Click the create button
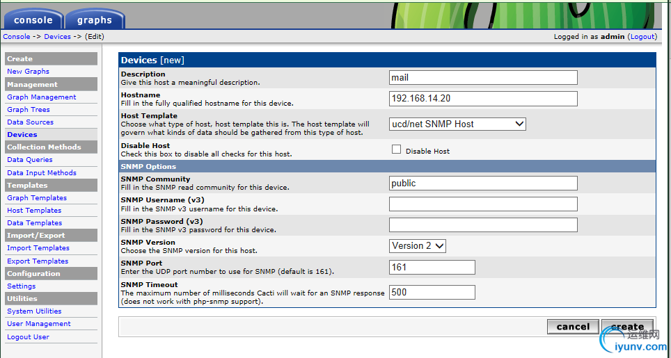Viewport: 671px width, 358px height. point(627,327)
